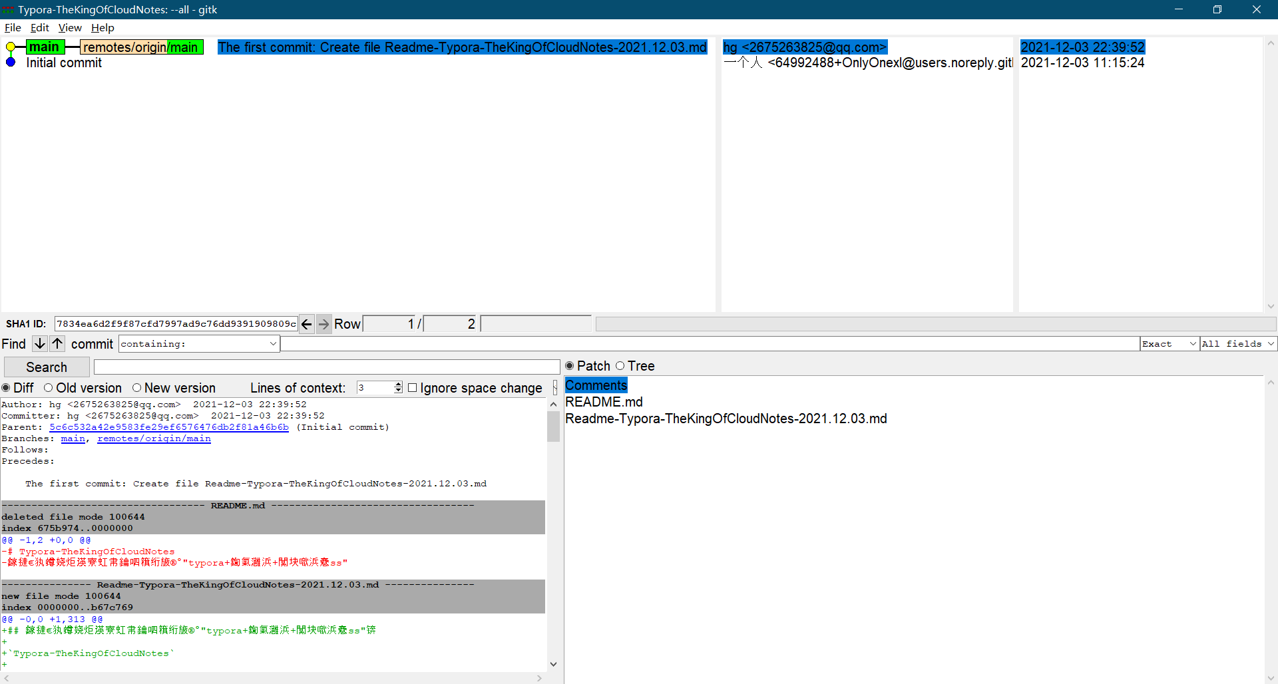Switch file list to Tree view

point(620,366)
